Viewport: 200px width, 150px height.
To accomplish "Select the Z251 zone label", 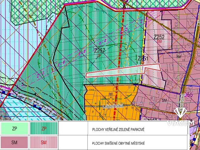I will [x=143, y=58].
